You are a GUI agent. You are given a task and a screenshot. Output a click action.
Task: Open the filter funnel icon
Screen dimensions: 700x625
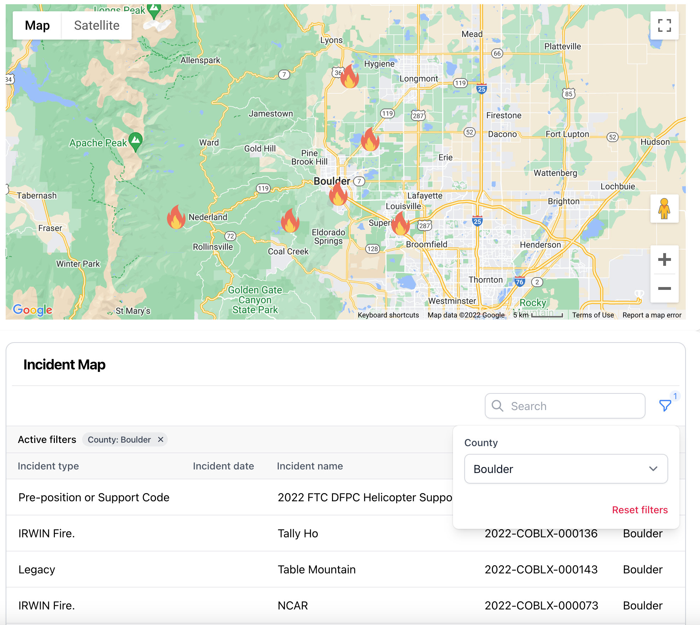(x=665, y=405)
